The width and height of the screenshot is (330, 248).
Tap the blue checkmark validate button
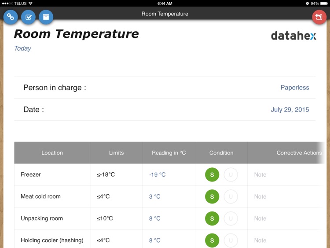[28, 17]
